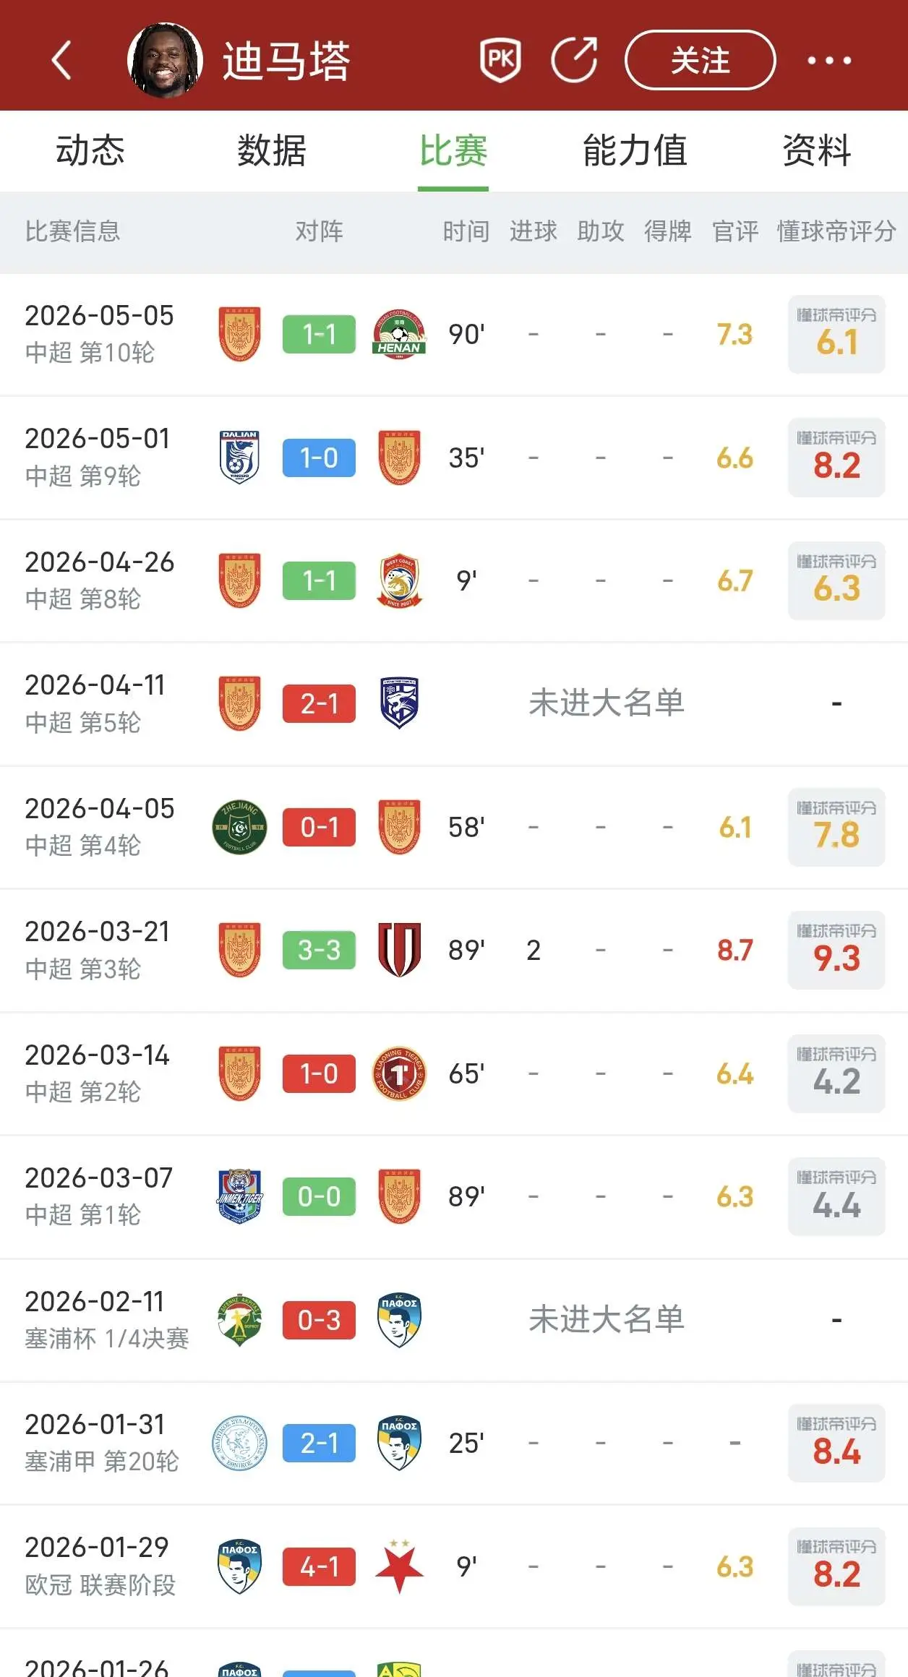This screenshot has height=1677, width=908.
Task: Open the 2026-02-11 塞浦杯 1/4决赛 match row
Action: coord(454,1320)
